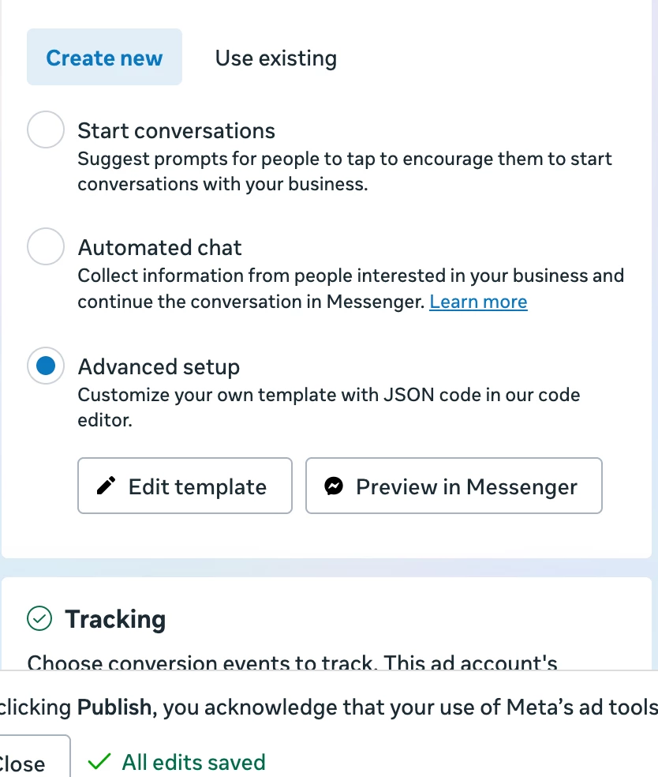Switch to the Use existing tab

click(x=275, y=58)
